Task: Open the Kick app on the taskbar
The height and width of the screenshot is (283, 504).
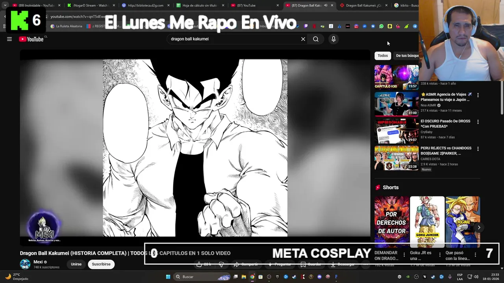Action: [x=302, y=277]
